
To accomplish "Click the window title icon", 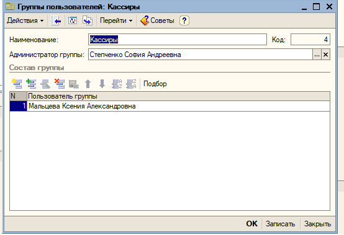I will [x=10, y=7].
